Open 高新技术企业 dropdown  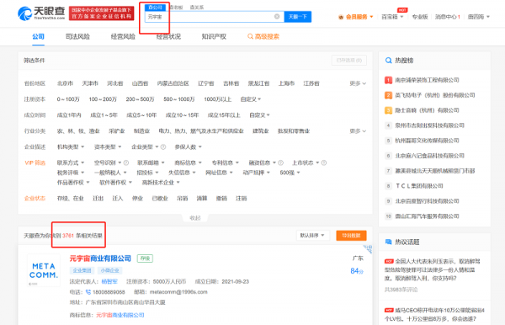tap(161, 183)
